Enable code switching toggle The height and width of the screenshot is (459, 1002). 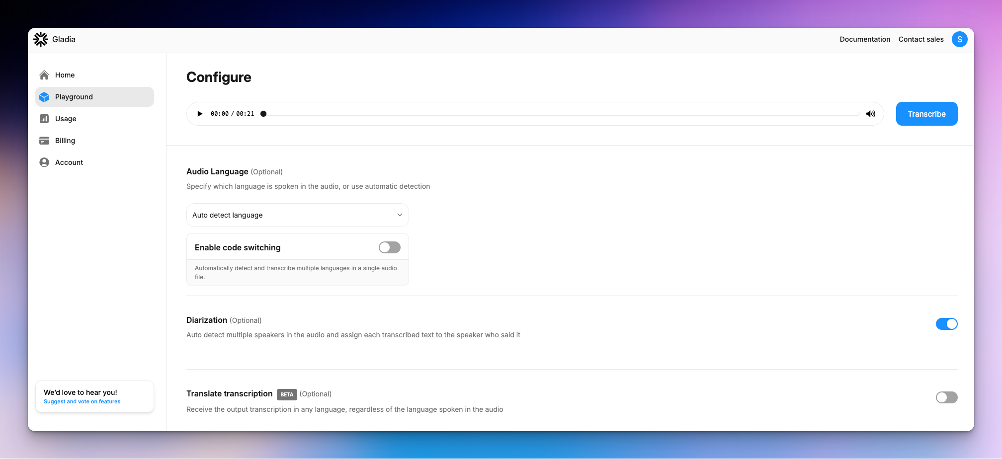coord(390,247)
